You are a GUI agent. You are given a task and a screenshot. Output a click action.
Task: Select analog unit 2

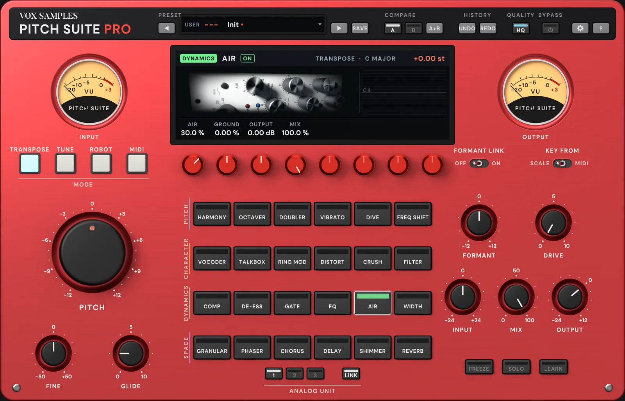click(x=295, y=373)
